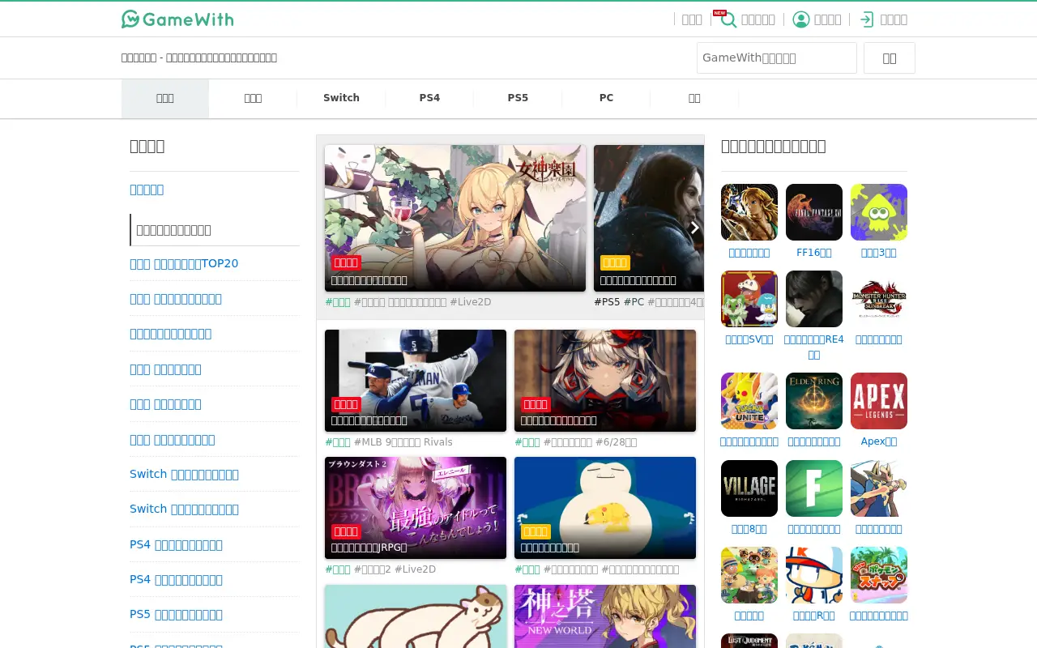Click the GameWith logo
This screenshot has width=1037, height=648.
tap(177, 19)
